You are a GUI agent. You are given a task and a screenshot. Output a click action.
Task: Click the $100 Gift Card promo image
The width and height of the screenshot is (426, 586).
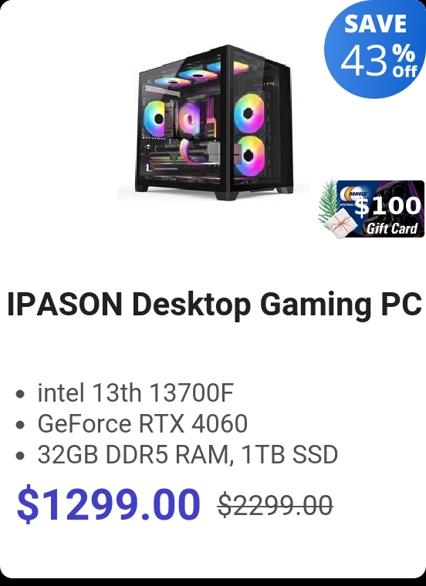(x=371, y=209)
